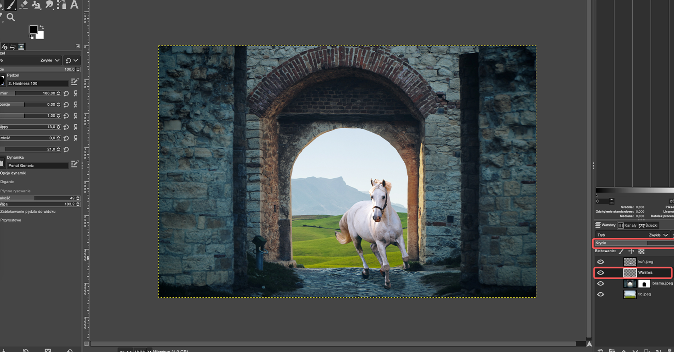Click the black foreground color swatch

(33, 29)
